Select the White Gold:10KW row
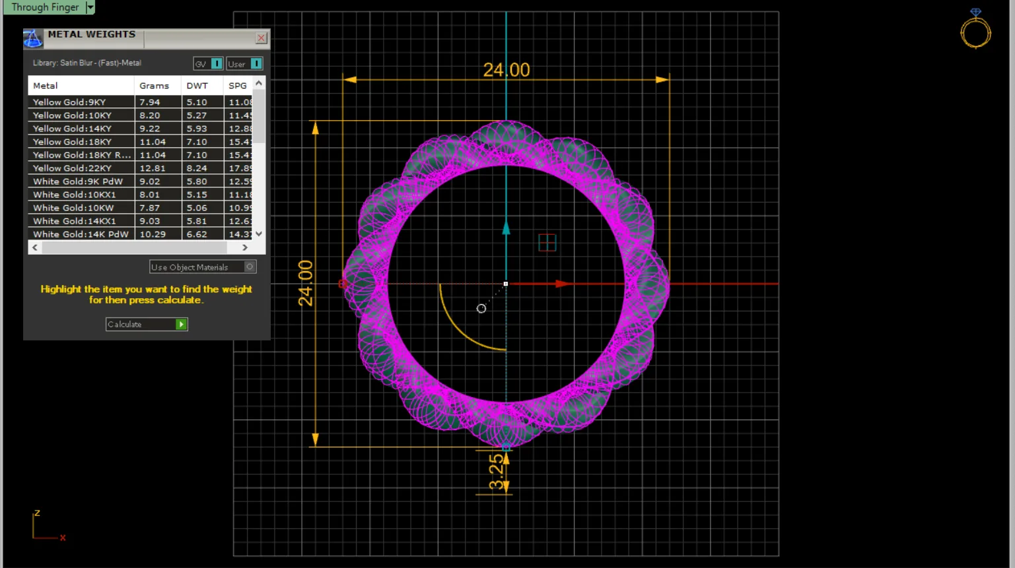The width and height of the screenshot is (1015, 568). [x=140, y=208]
